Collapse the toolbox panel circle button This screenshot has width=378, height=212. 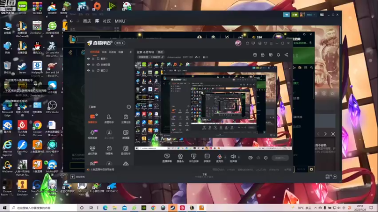point(129,107)
